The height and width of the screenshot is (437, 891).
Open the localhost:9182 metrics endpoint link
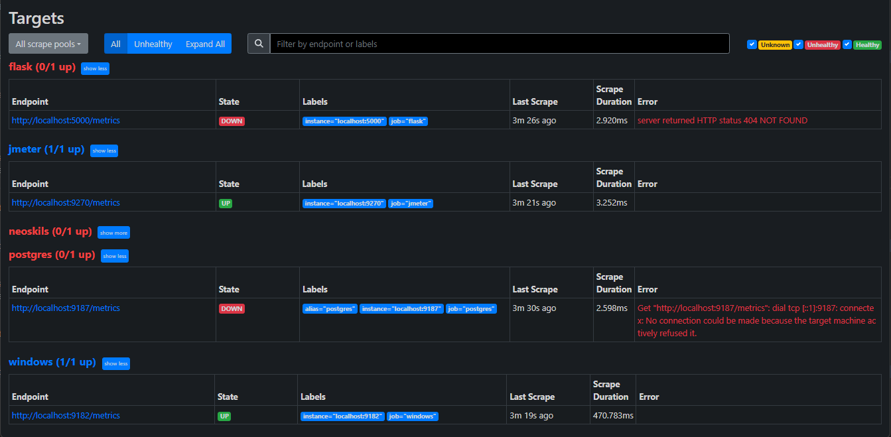tap(66, 416)
